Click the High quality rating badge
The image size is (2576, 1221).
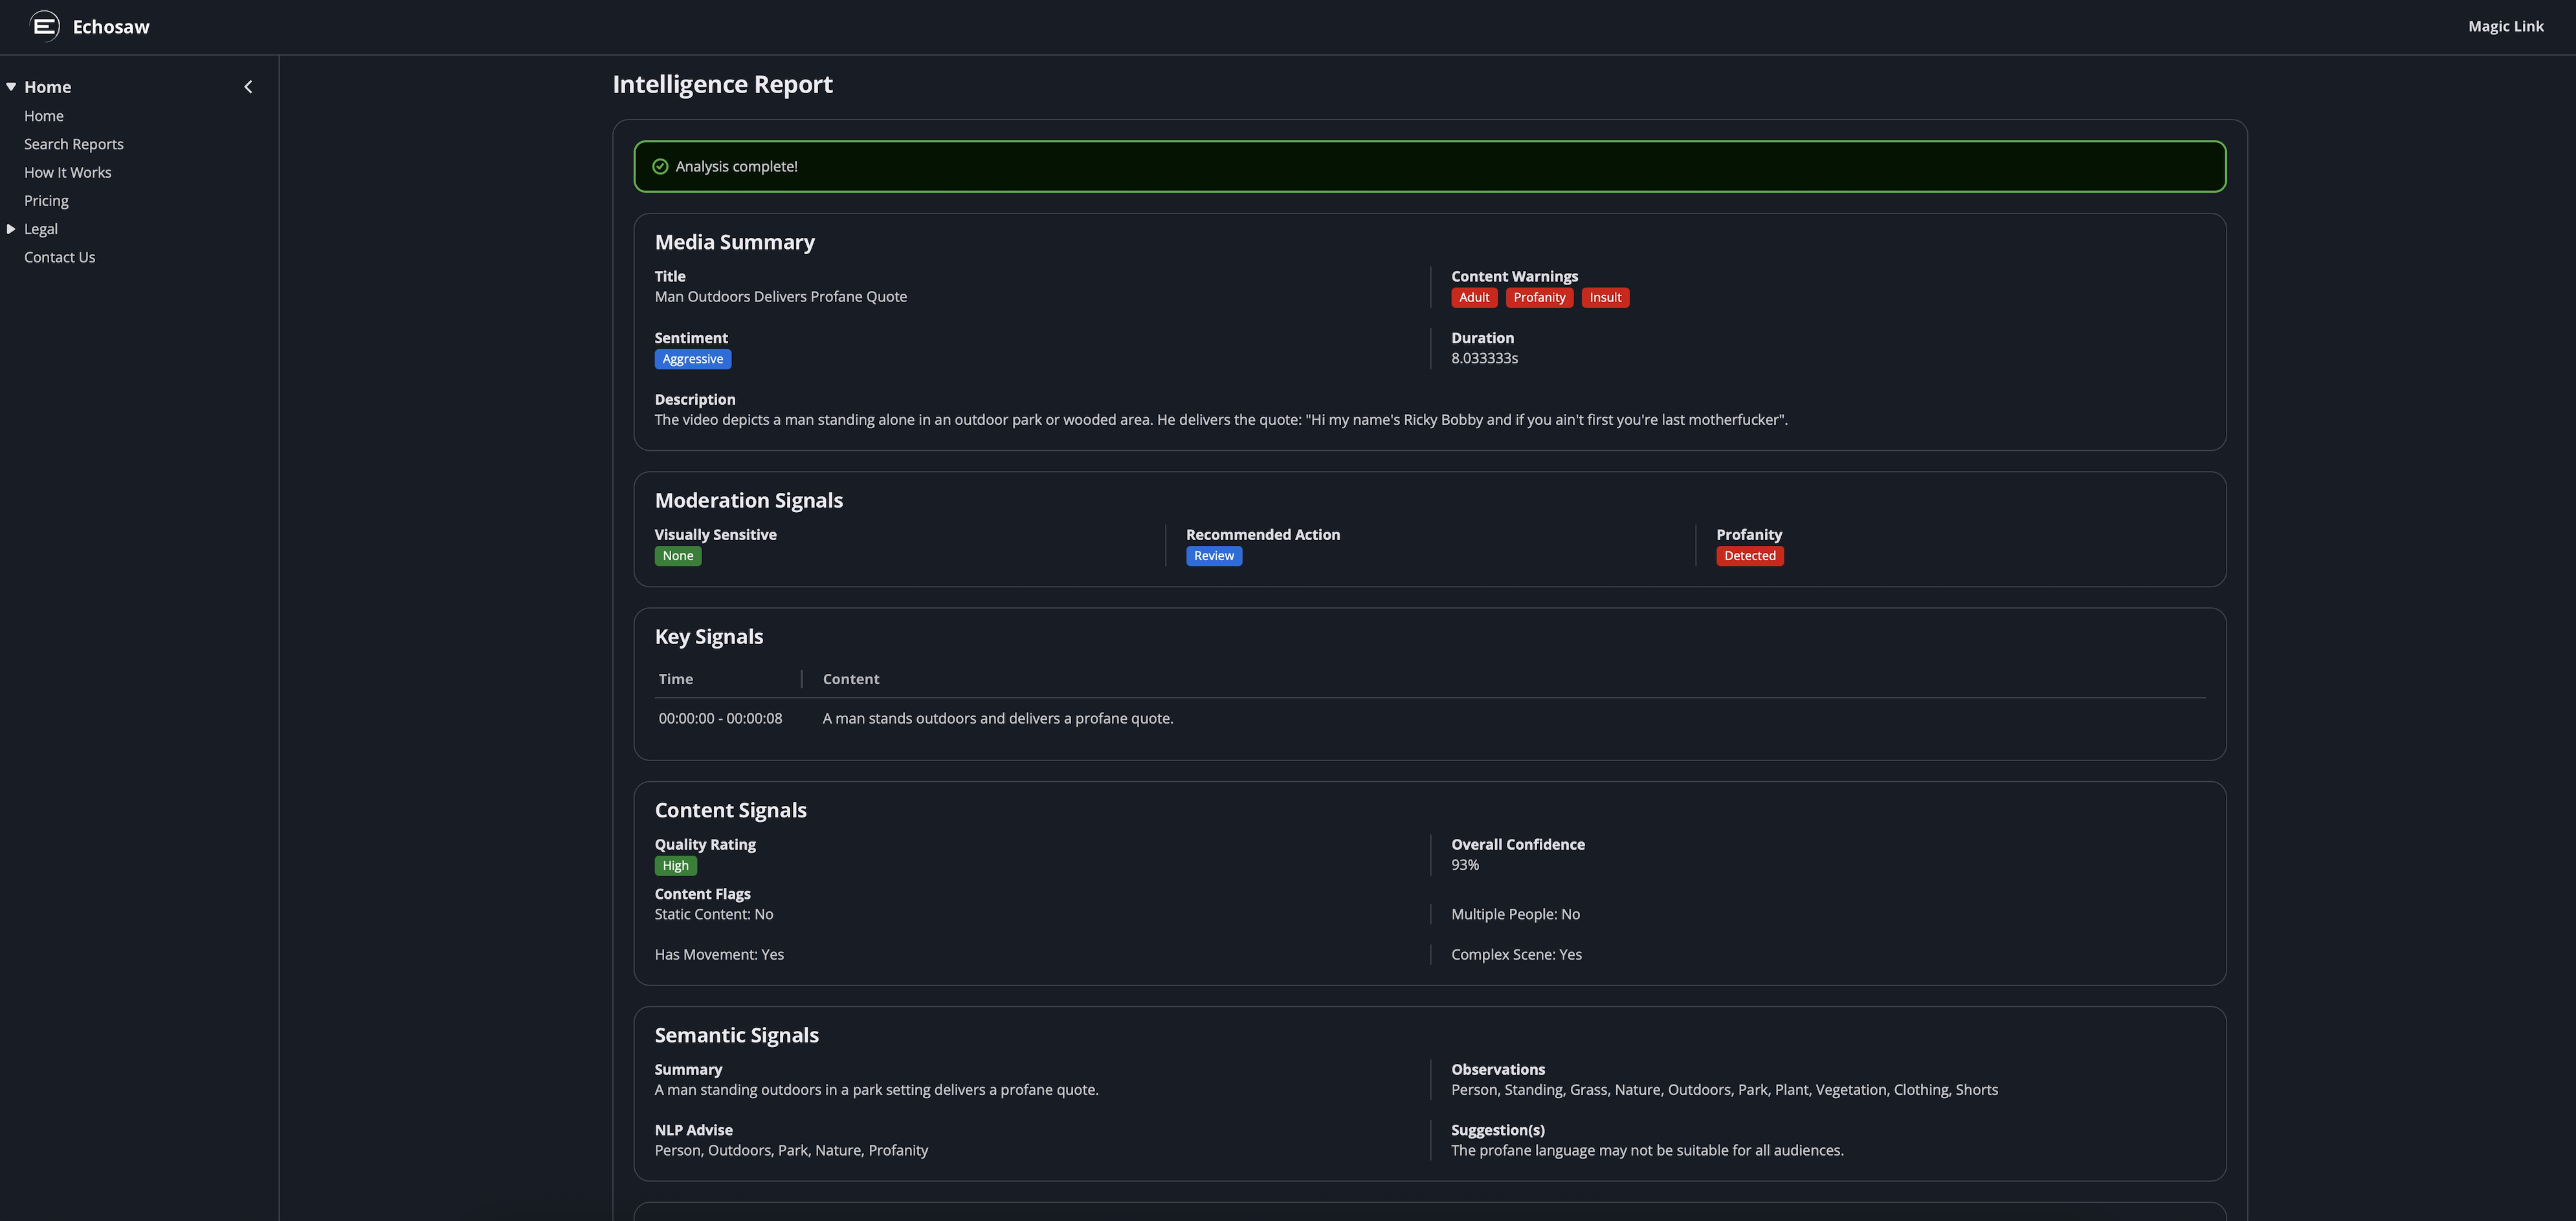[x=675, y=865]
